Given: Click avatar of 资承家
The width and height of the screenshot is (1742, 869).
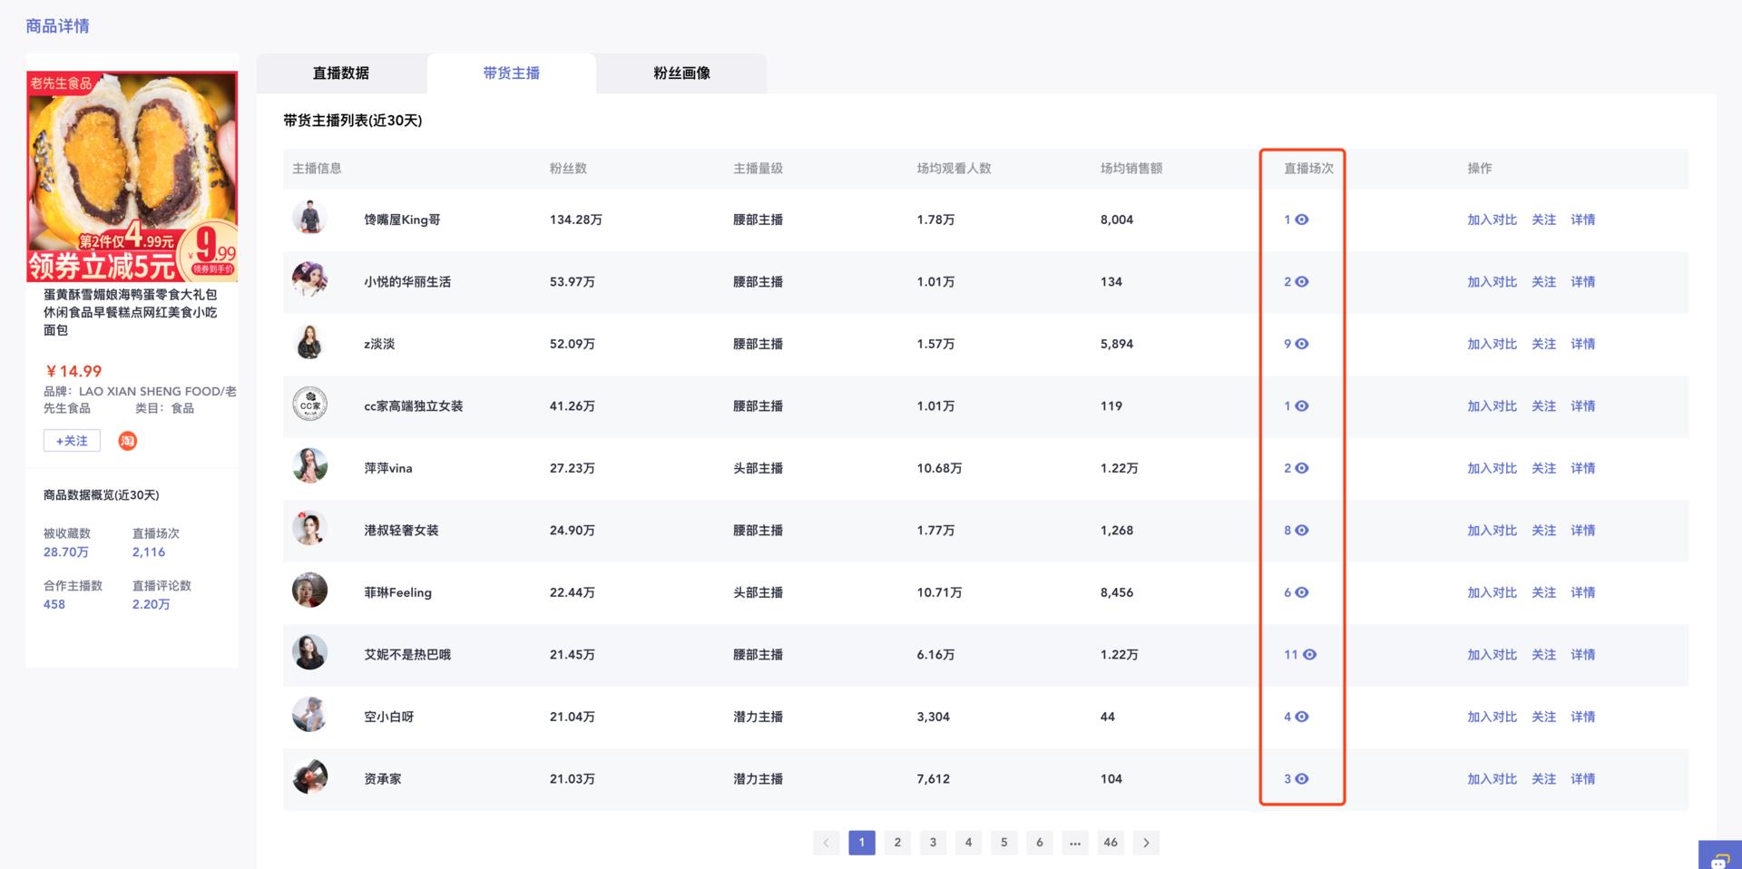Looking at the screenshot, I should 309,777.
